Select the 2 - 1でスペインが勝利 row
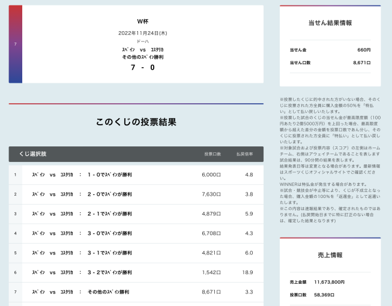392x306 pixels. 136,214
